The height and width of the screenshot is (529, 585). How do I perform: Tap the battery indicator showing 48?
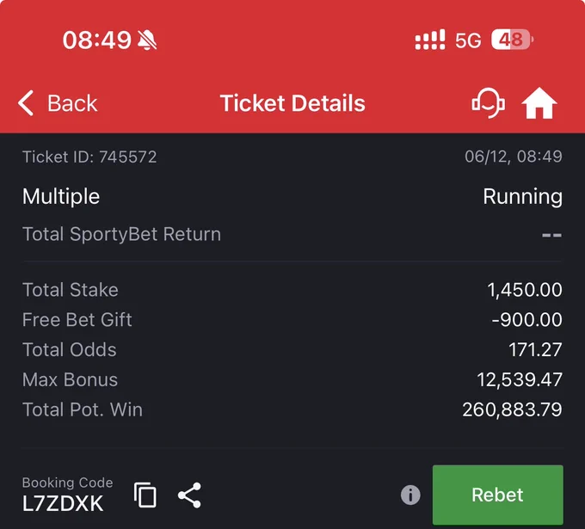click(512, 40)
